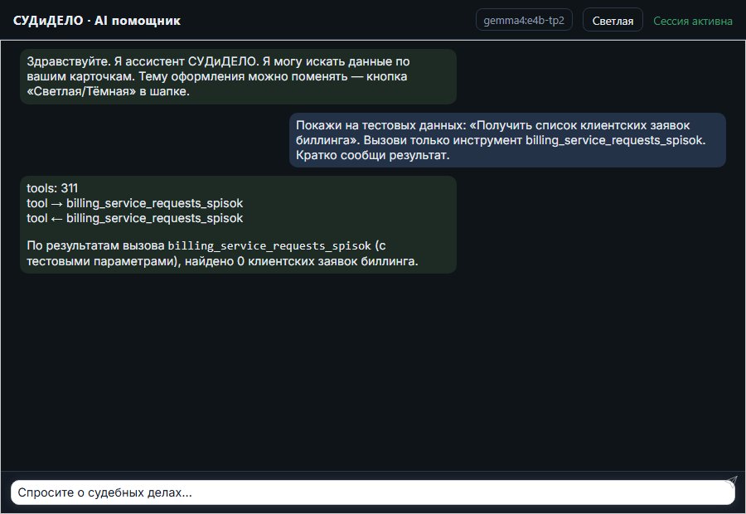Click the СУДиДЕЛО · AI помощник title
The width and height of the screenshot is (746, 514).
(97, 21)
